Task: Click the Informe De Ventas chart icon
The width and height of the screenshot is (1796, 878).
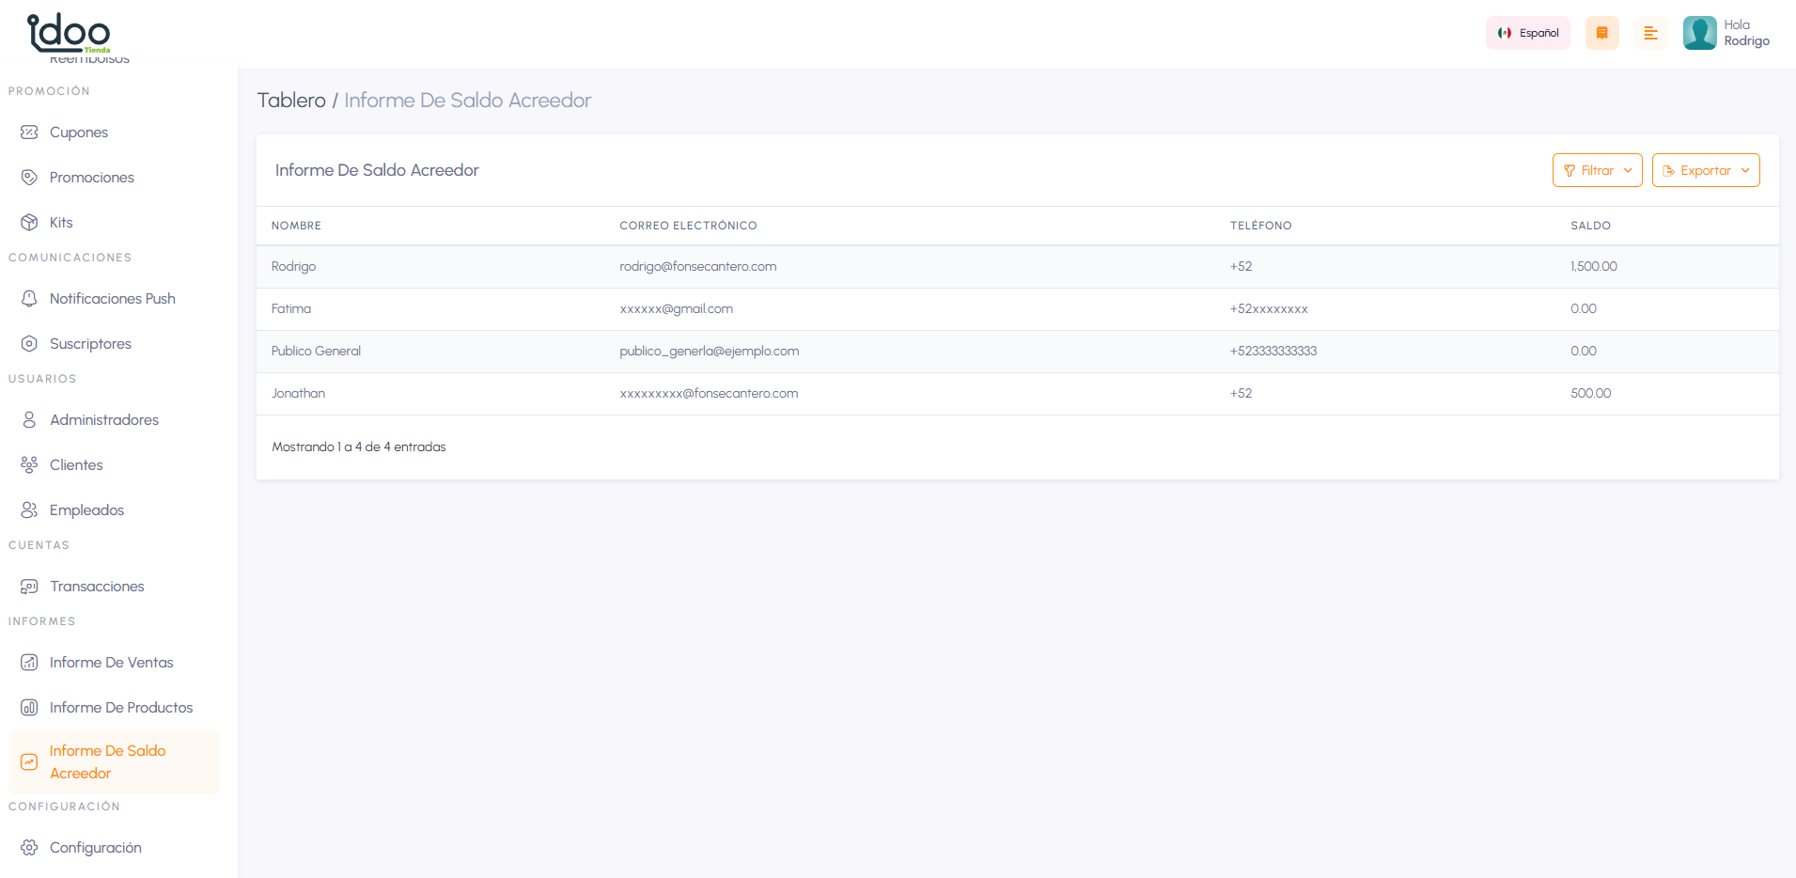Action: 29,663
